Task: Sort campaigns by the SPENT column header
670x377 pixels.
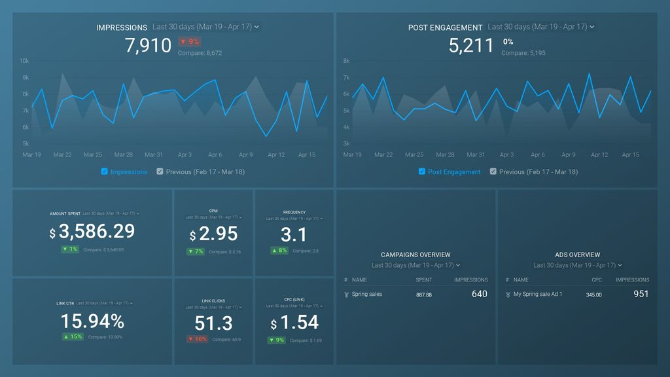Action: click(x=424, y=279)
